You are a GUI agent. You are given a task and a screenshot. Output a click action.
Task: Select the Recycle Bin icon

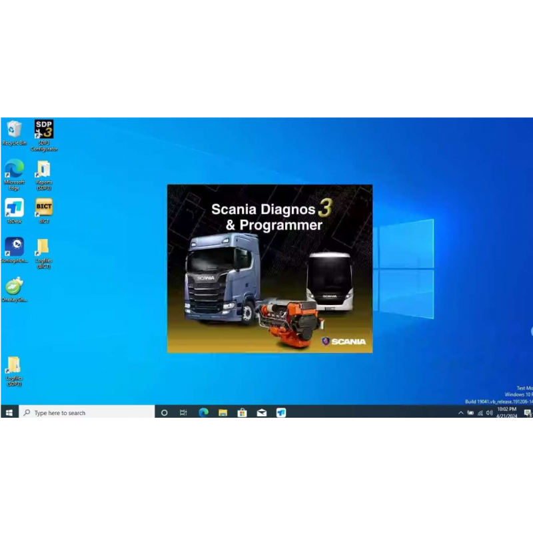click(14, 130)
